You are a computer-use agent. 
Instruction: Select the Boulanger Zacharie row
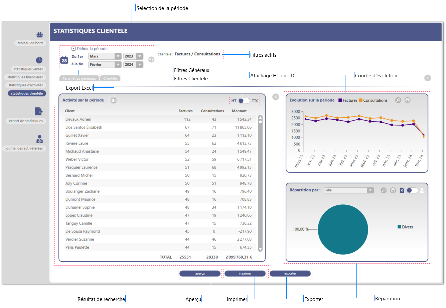point(160,191)
